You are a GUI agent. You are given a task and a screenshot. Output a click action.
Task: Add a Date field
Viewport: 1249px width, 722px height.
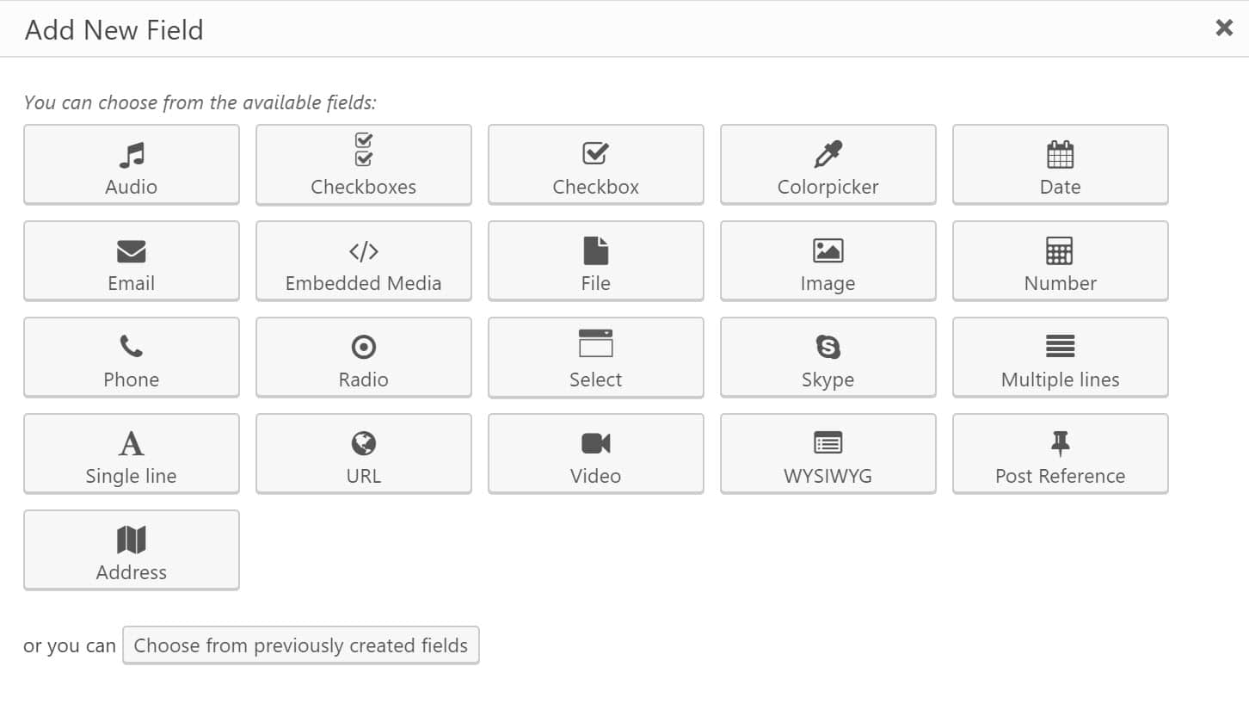[x=1060, y=164]
